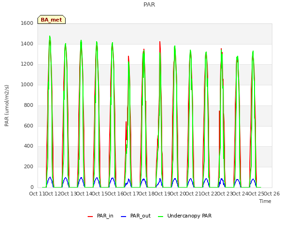Image resolution: width=300 pixels, height=225 pixels.
Task: Click the Oct 22 x-axis tick label
Action: 209,194
